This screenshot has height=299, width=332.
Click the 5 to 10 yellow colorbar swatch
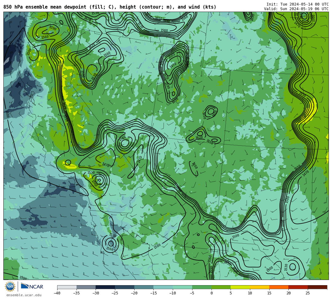pos(240,287)
